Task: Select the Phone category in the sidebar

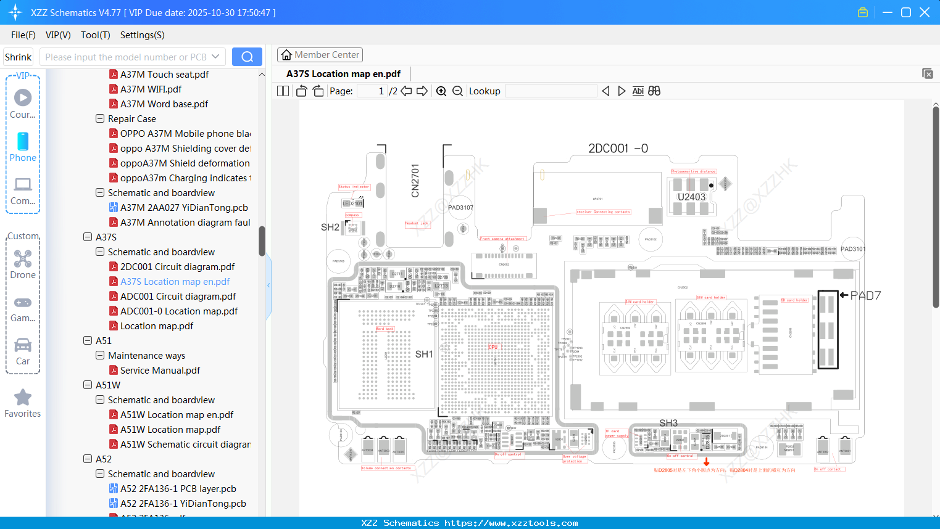Action: coord(23,147)
